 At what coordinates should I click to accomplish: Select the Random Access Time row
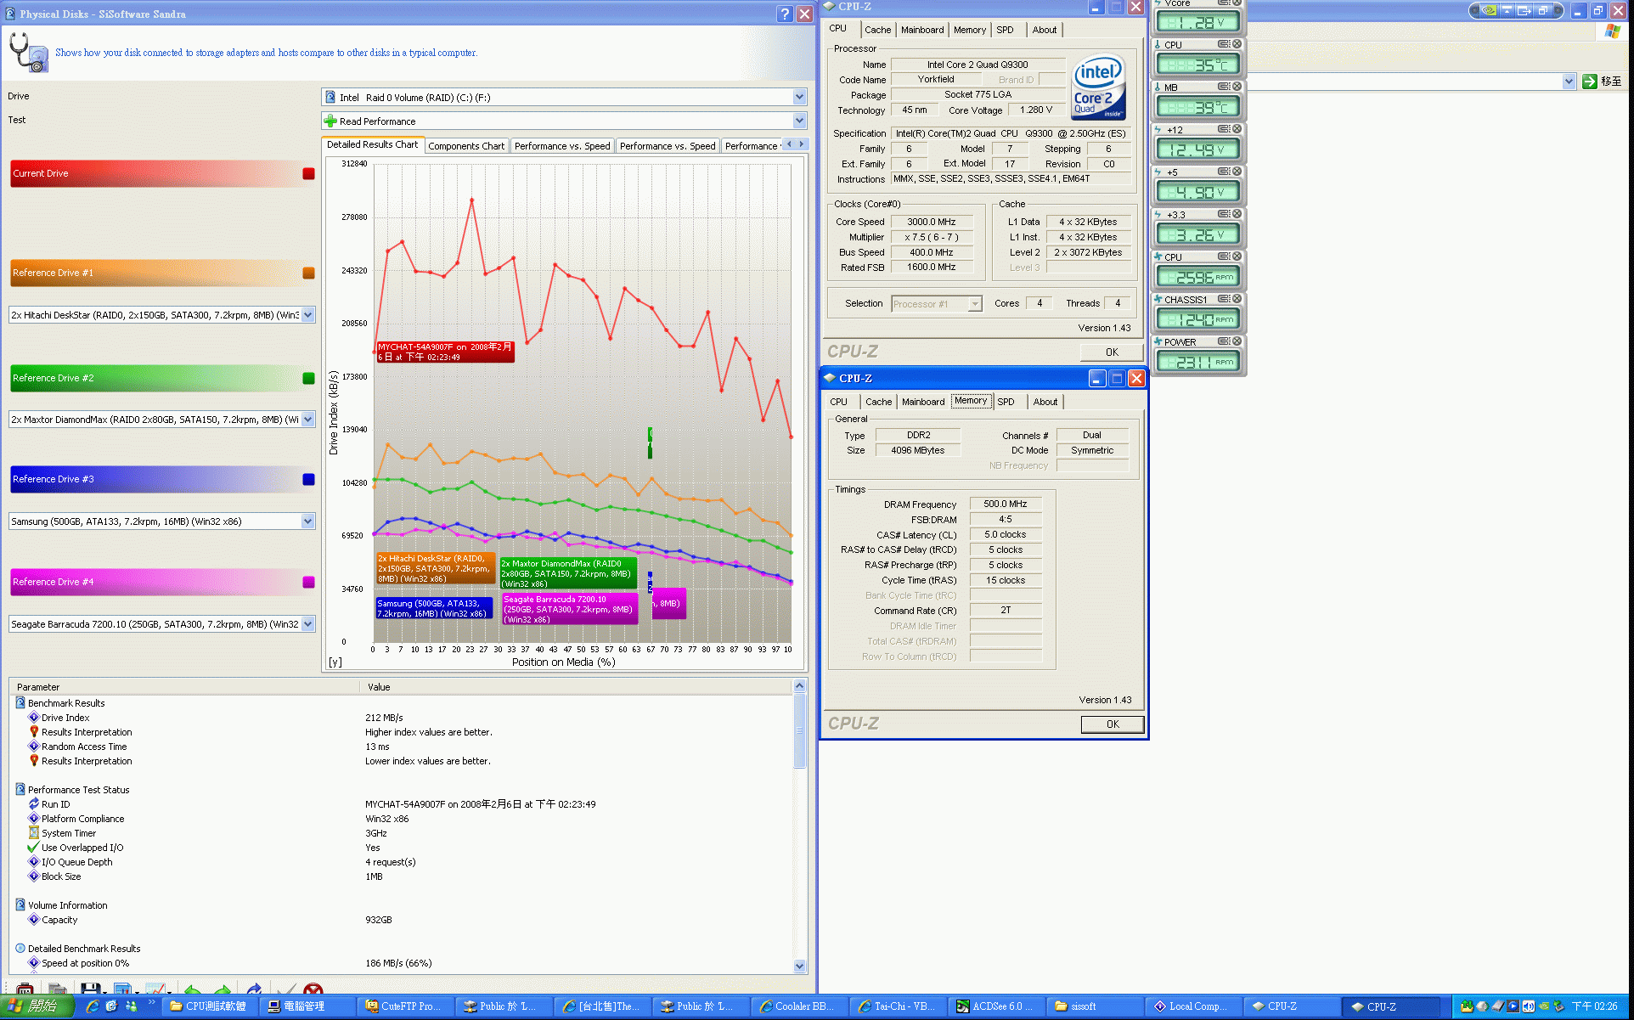401,747
